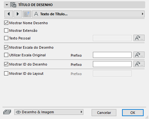Open the Desenho & Imagem layer dropdown
Screen dimensions: 149x119
click(49, 112)
